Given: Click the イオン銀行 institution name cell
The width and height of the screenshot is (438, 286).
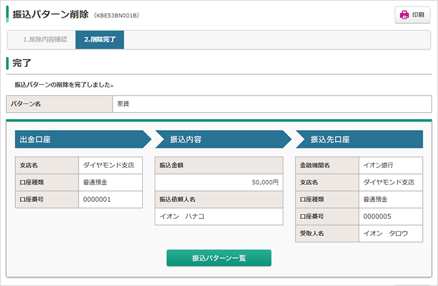Looking at the screenshot, I should click(x=391, y=166).
